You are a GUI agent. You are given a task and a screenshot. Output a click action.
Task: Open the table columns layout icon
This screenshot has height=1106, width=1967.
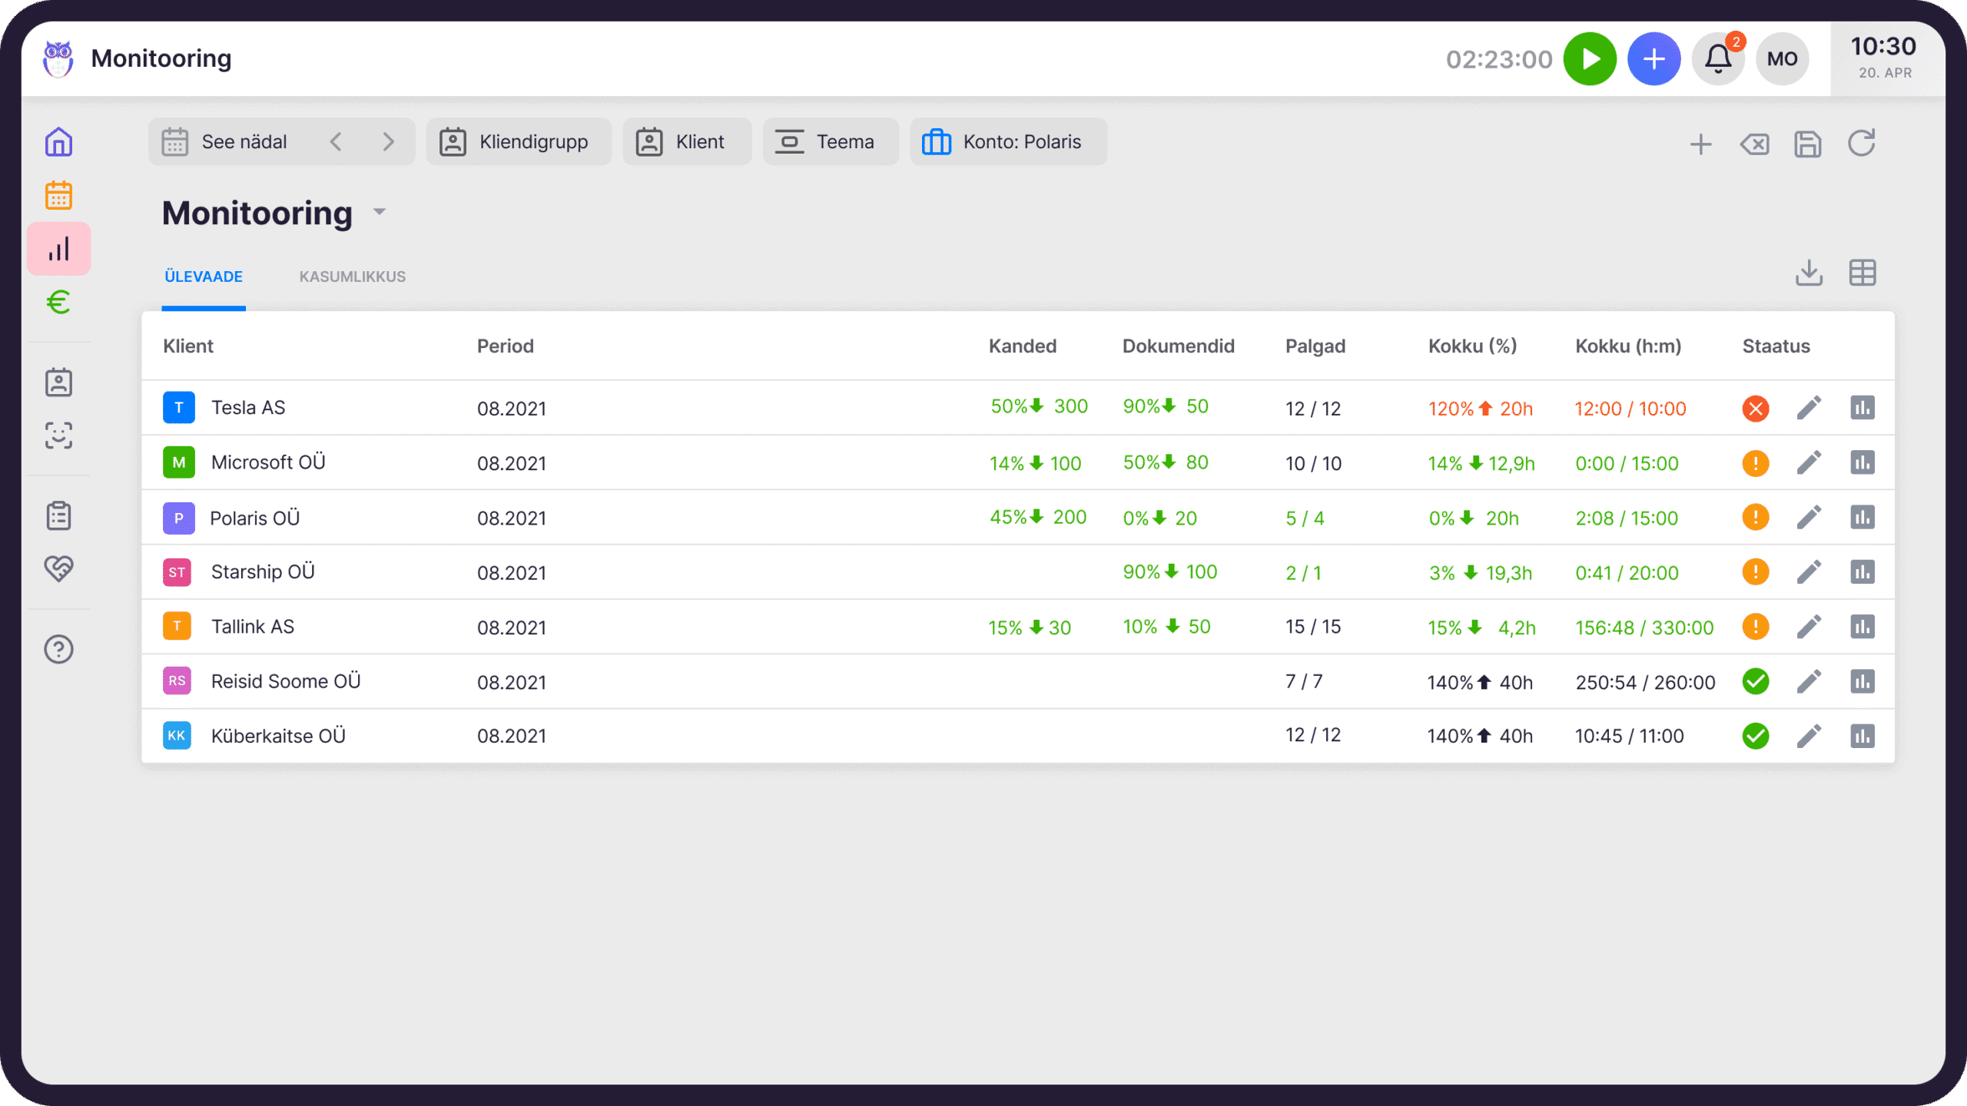coord(1863,273)
